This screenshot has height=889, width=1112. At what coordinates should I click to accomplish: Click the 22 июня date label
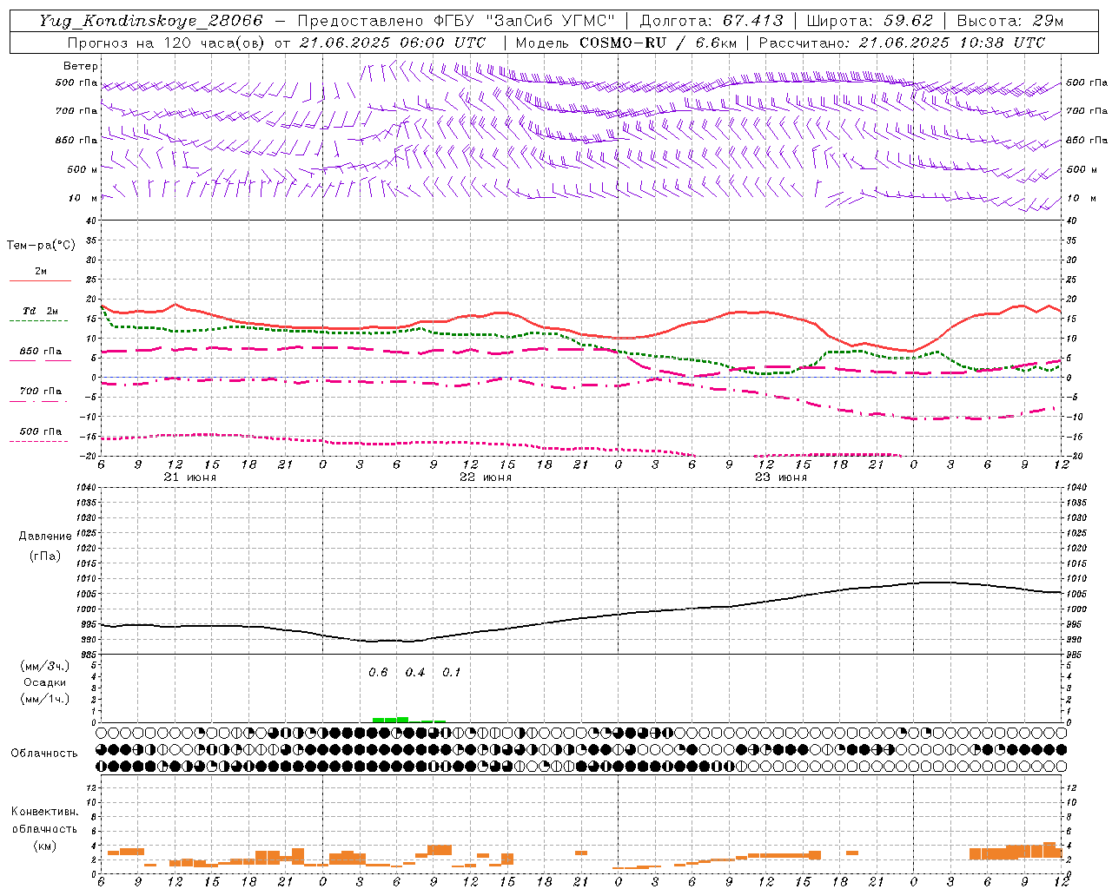[486, 477]
